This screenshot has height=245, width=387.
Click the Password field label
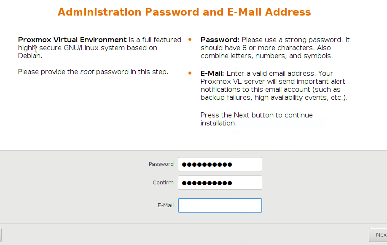click(161, 164)
